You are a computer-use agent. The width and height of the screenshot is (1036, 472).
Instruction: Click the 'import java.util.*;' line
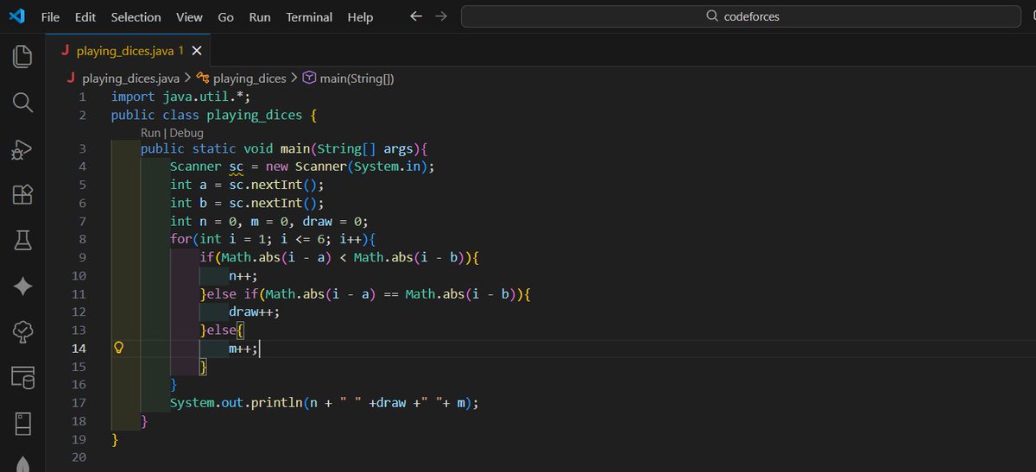tap(180, 97)
